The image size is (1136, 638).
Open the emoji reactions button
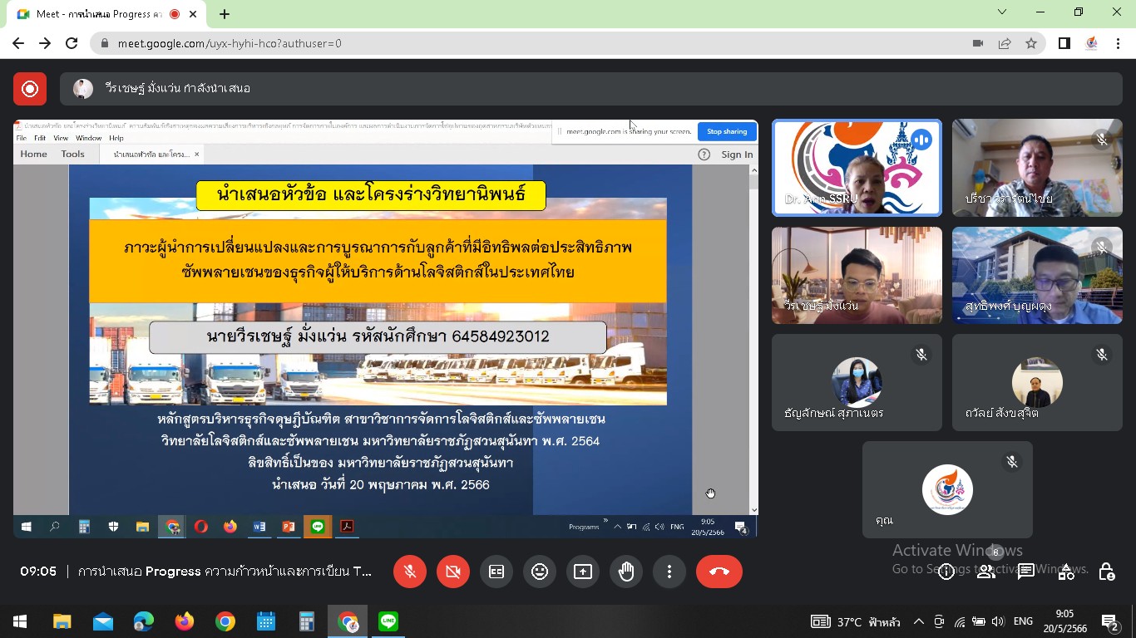pos(540,572)
